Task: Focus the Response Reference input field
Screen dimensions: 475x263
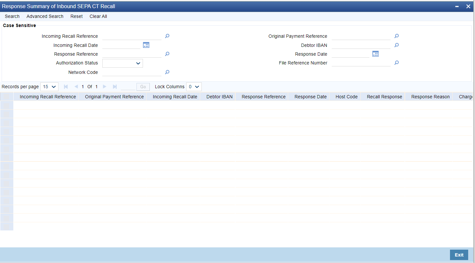Action: (132, 54)
